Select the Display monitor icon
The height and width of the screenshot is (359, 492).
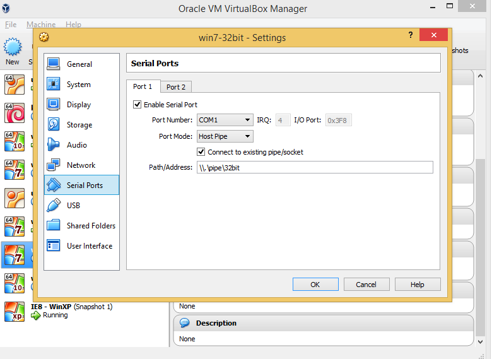54,104
